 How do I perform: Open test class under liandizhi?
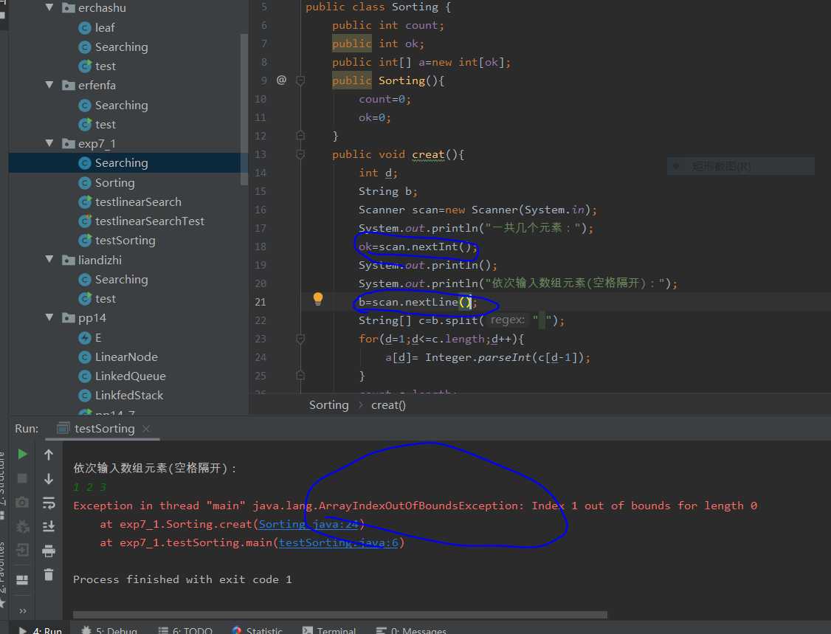(x=105, y=299)
